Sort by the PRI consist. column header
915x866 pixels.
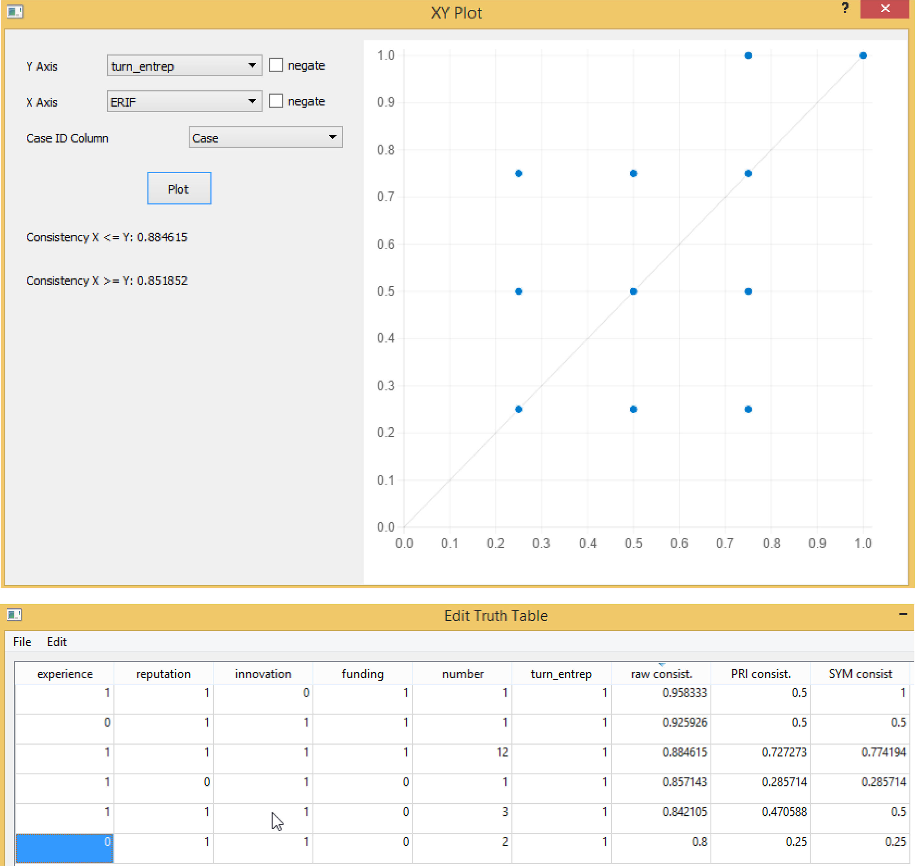point(760,674)
